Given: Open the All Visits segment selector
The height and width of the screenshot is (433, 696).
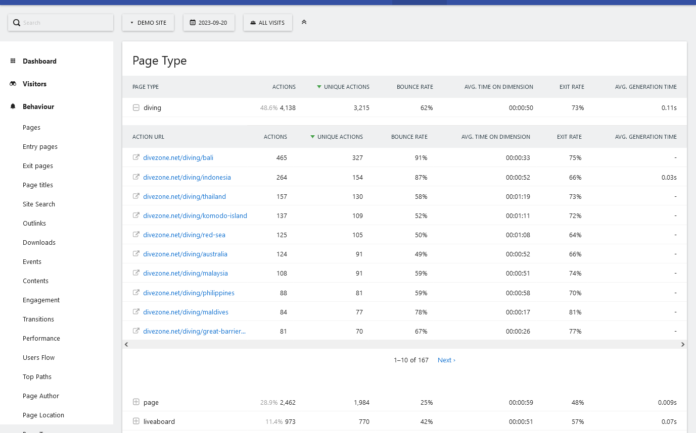Looking at the screenshot, I should point(268,23).
